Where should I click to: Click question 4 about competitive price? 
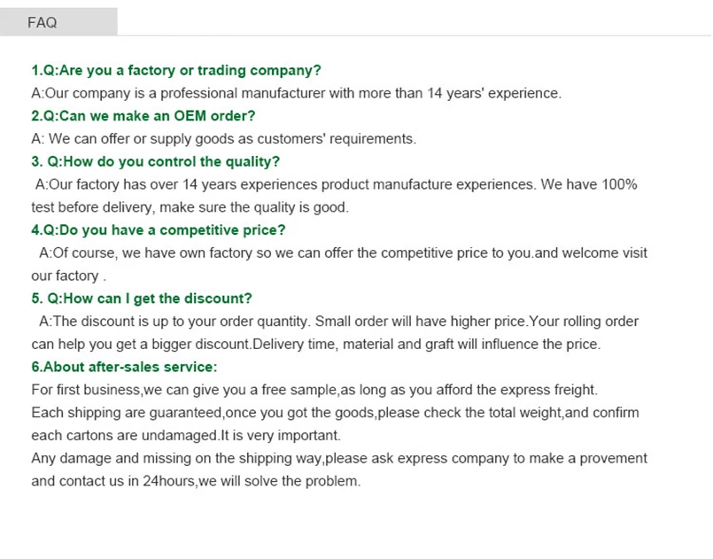click(159, 230)
